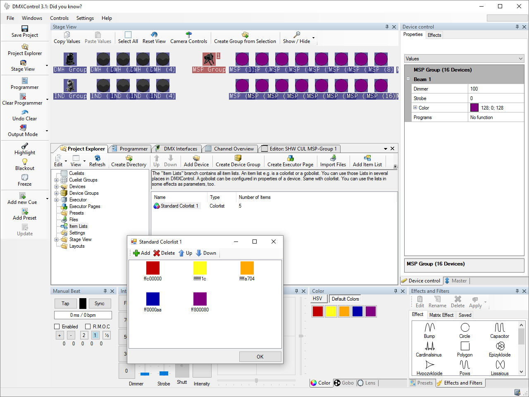Delete color in Standard Colorlist dialog
Image resolution: width=529 pixels, height=397 pixels.
(164, 253)
